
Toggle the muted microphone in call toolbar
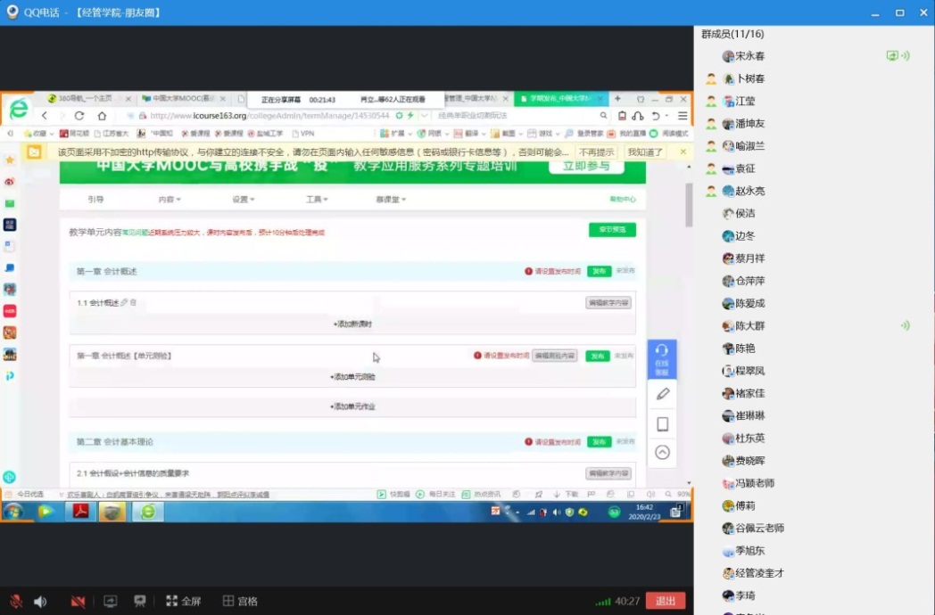[x=15, y=602]
